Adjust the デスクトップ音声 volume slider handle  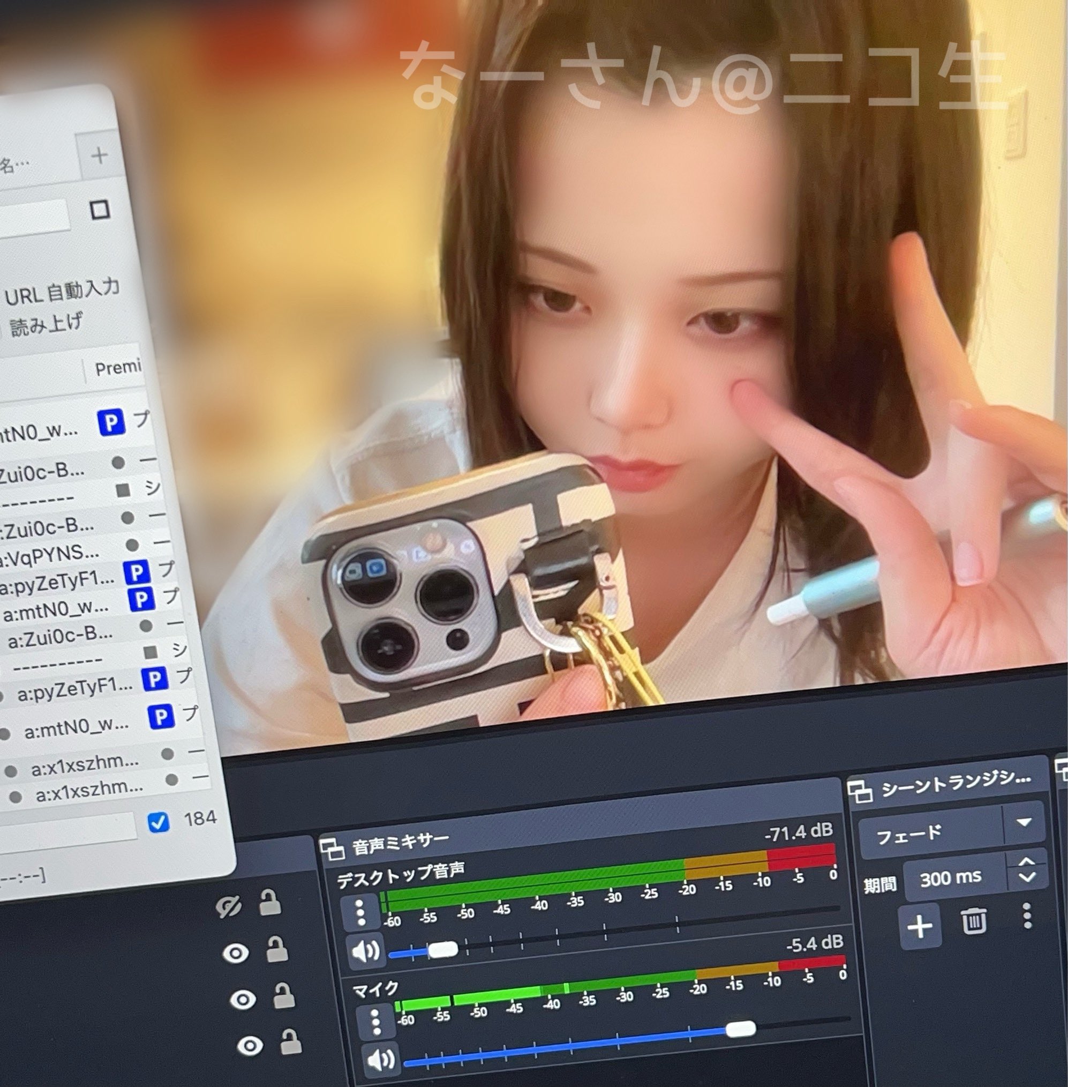442,950
